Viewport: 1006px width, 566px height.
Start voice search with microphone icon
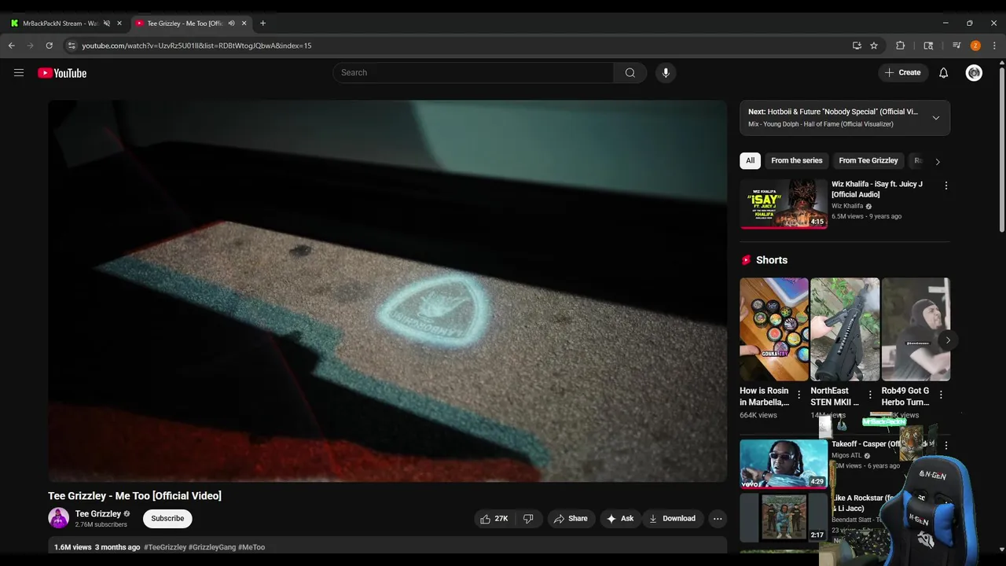click(x=666, y=72)
